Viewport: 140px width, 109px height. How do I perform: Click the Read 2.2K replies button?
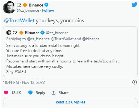(x=70, y=102)
